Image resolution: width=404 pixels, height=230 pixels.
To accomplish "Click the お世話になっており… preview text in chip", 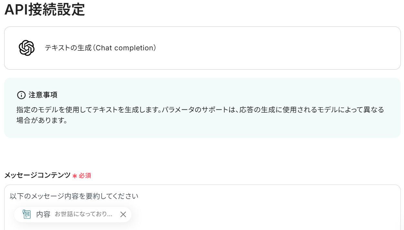I will [83, 214].
